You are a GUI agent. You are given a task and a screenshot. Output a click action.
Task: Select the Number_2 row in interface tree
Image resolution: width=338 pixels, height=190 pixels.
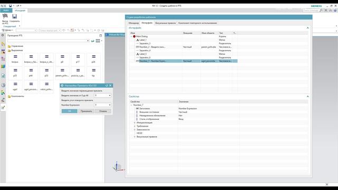[183, 47]
